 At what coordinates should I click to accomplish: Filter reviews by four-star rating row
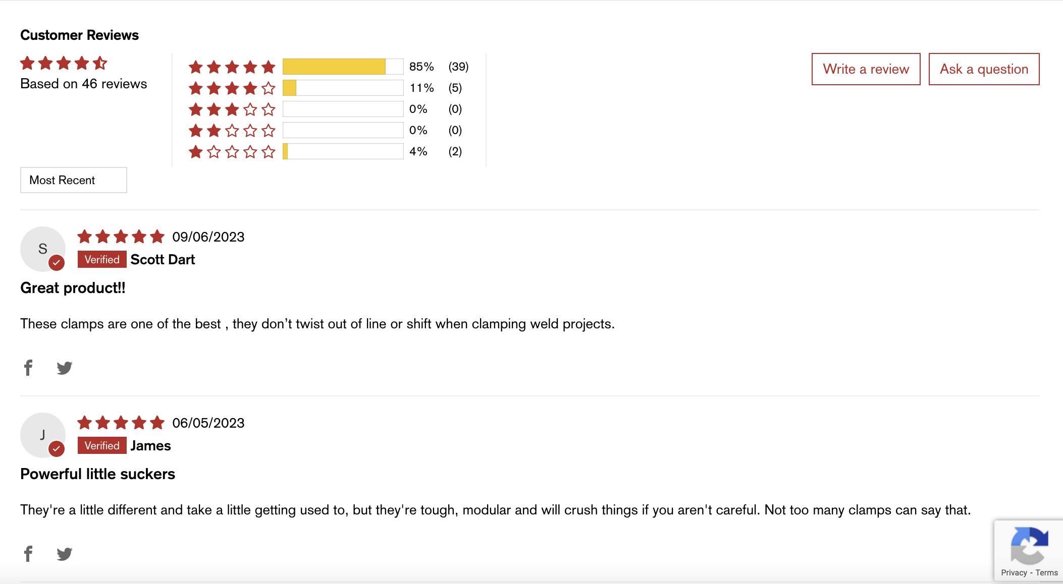326,88
